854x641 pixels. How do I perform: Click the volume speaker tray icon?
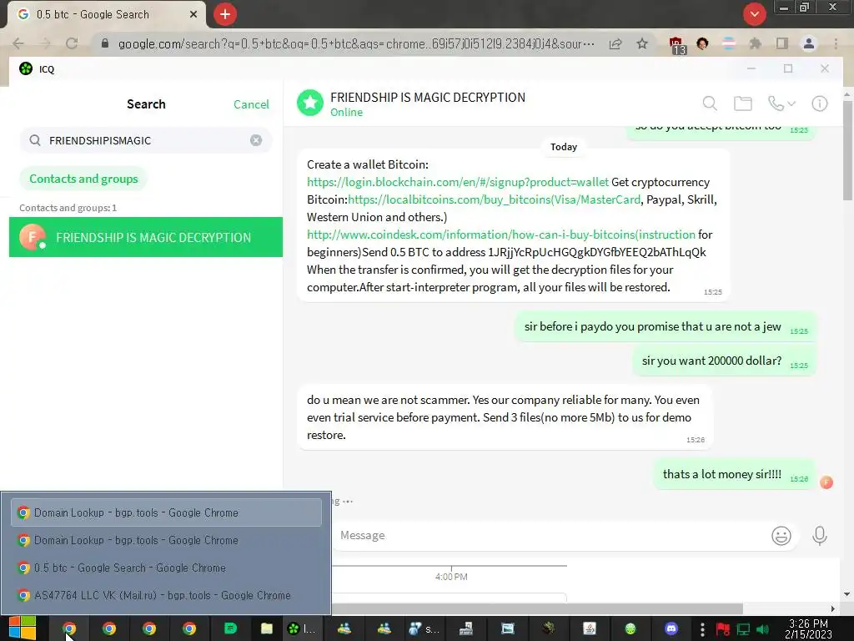762,629
